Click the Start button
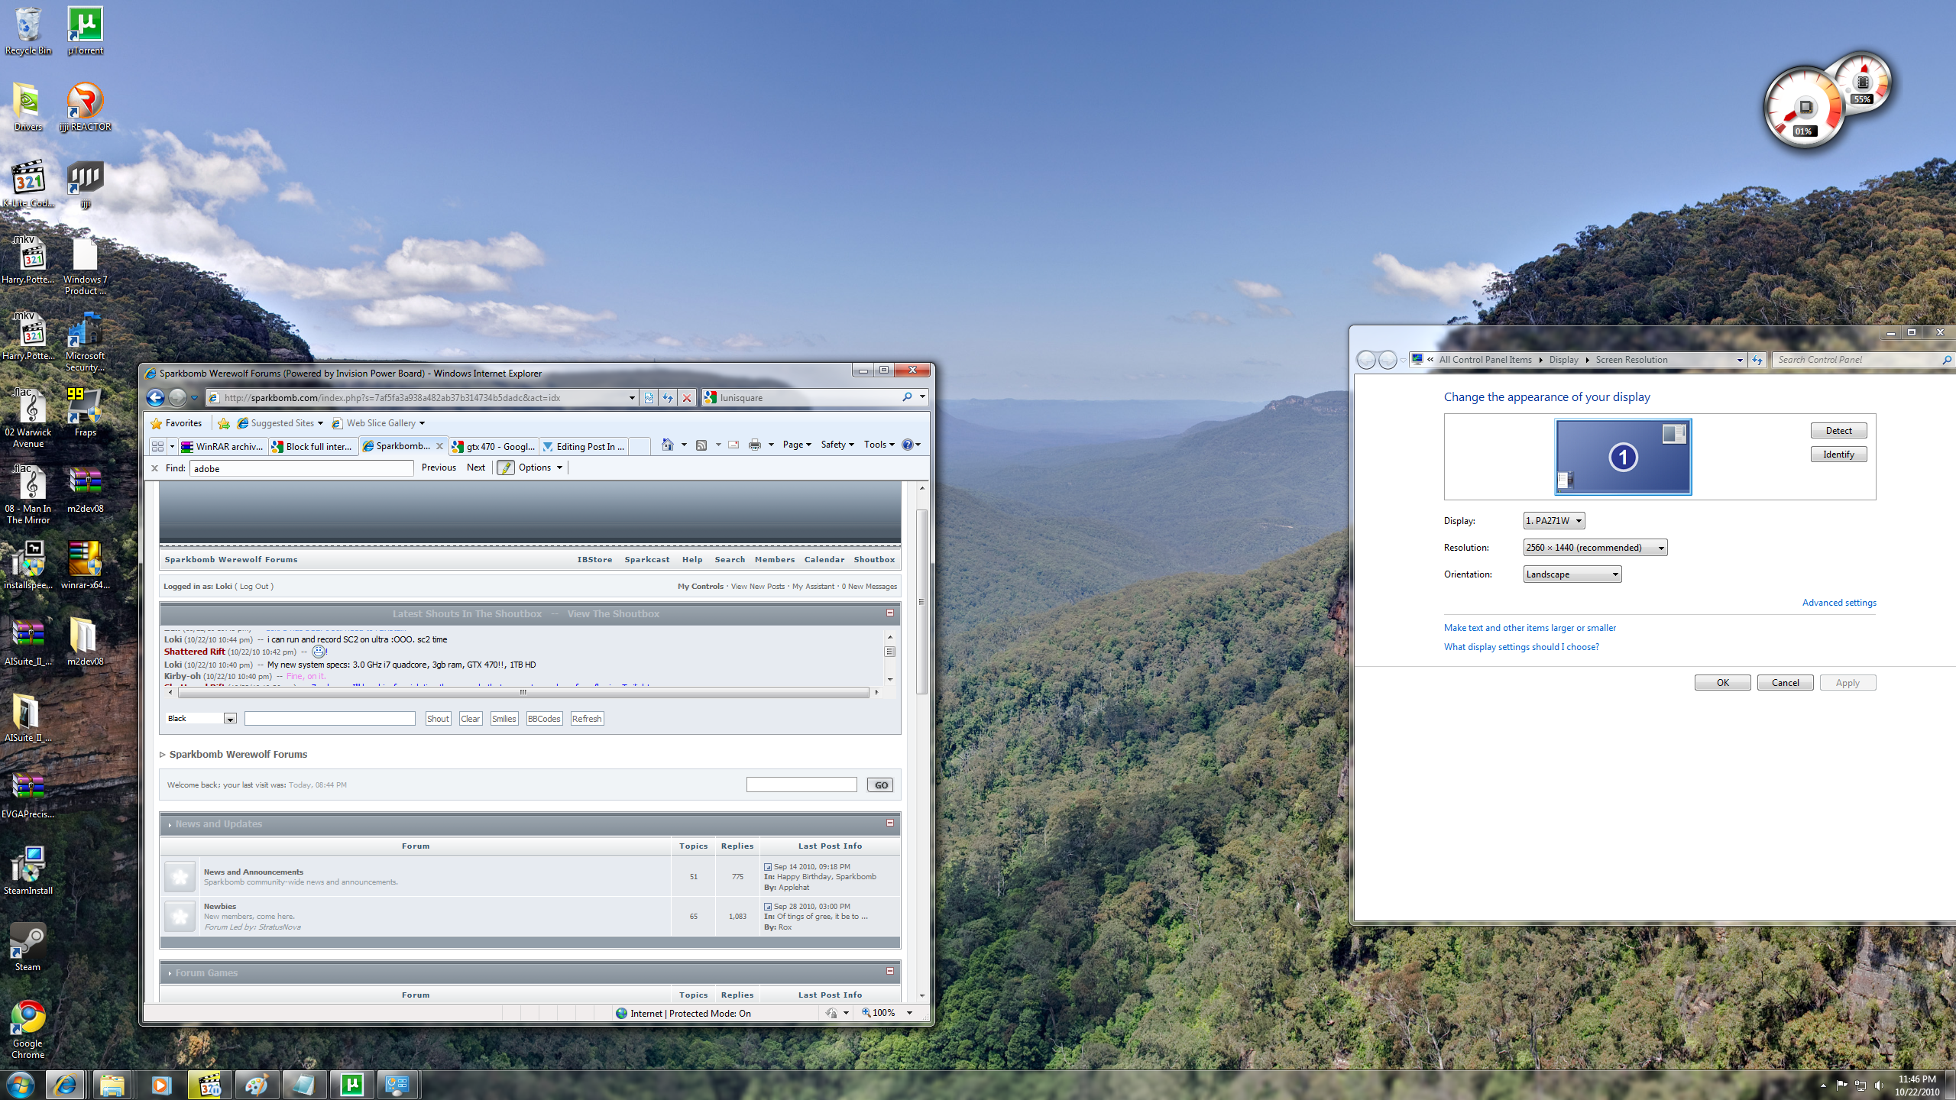 20,1085
